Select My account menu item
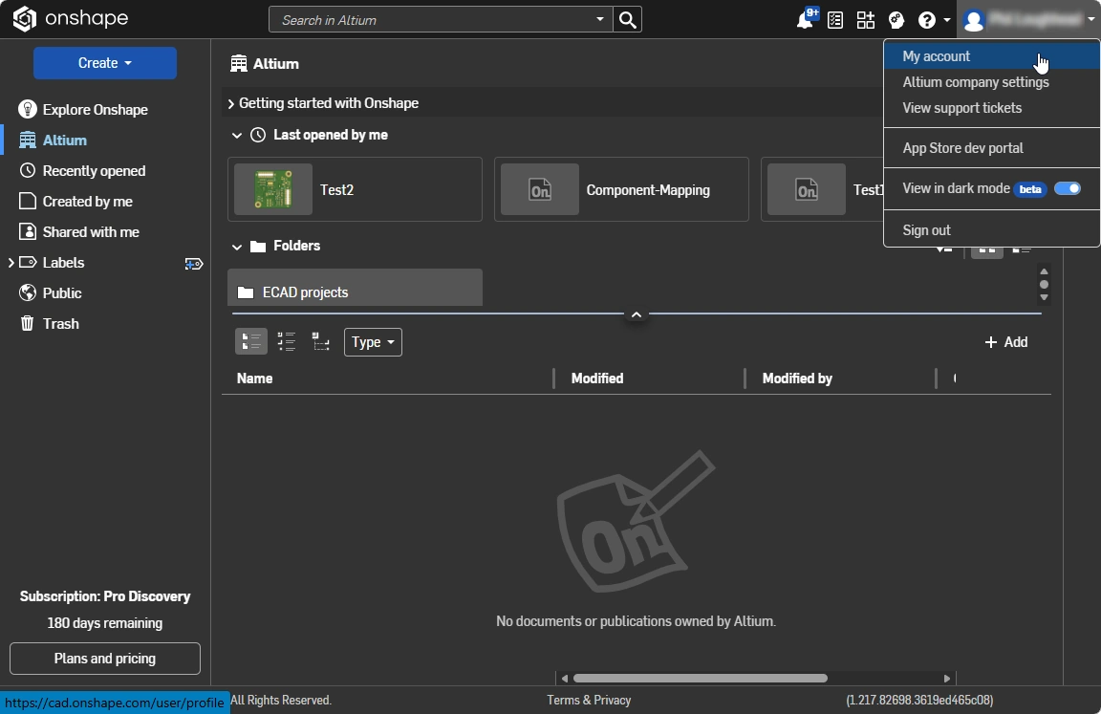Image resolution: width=1101 pixels, height=714 pixels. (x=991, y=56)
